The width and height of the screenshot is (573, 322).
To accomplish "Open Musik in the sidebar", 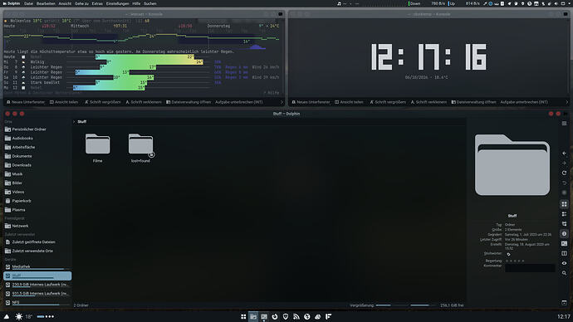I will (37, 174).
